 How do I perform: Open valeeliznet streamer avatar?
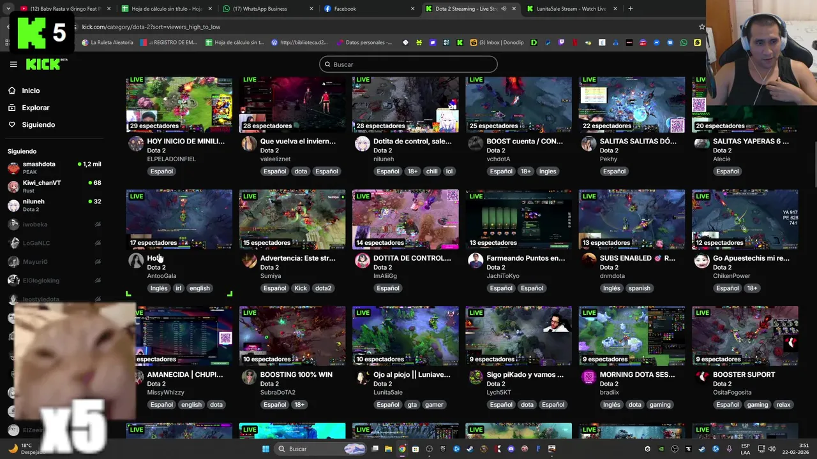[249, 143]
